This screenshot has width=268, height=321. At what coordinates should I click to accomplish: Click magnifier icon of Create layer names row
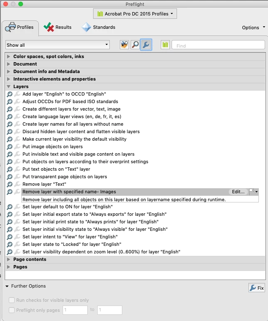pos(10,124)
